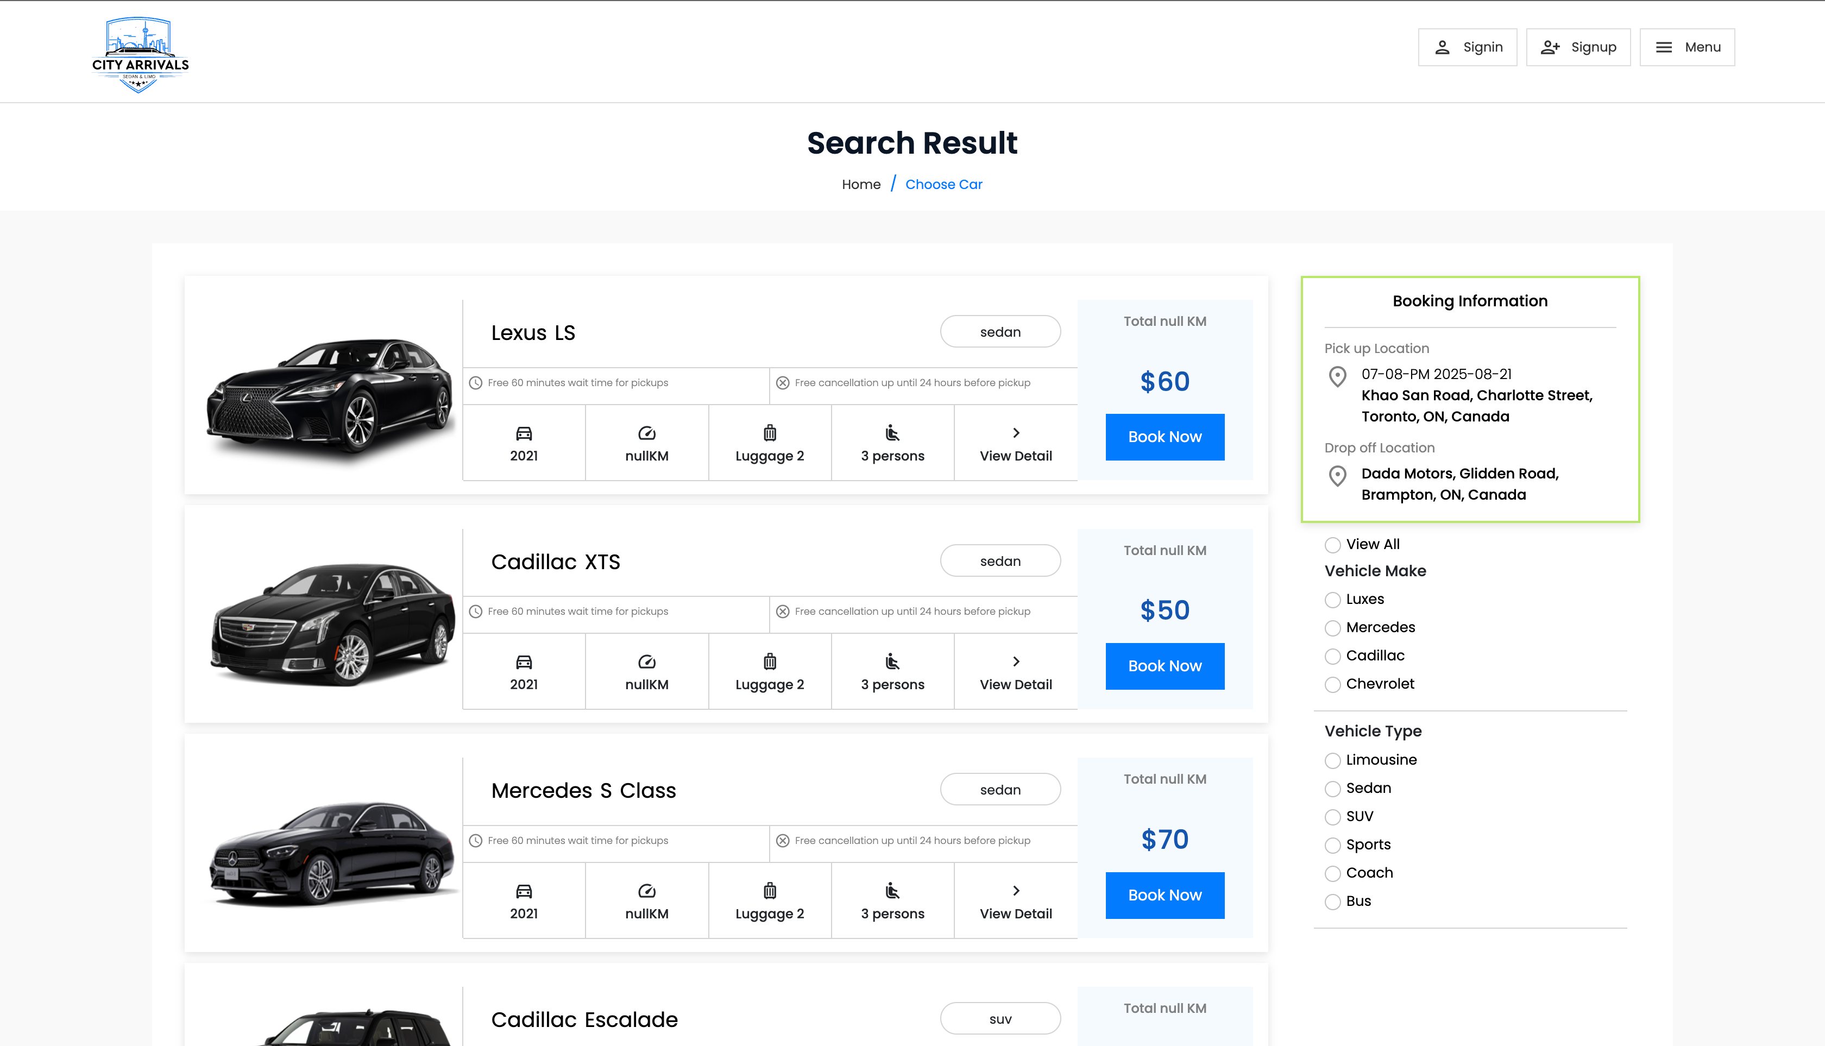Click the speedometer icon for Lexus LS
This screenshot has width=1825, height=1046.
coord(647,433)
